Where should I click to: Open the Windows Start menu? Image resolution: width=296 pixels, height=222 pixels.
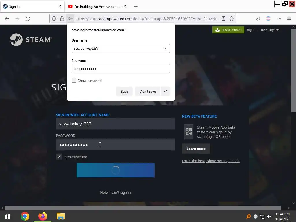click(x=8, y=216)
